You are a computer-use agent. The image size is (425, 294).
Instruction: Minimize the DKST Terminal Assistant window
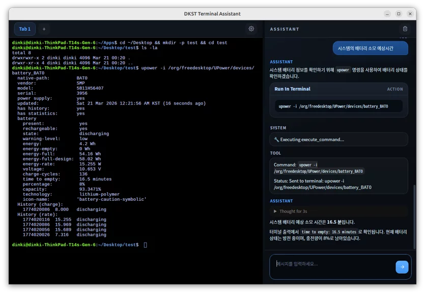point(387,14)
